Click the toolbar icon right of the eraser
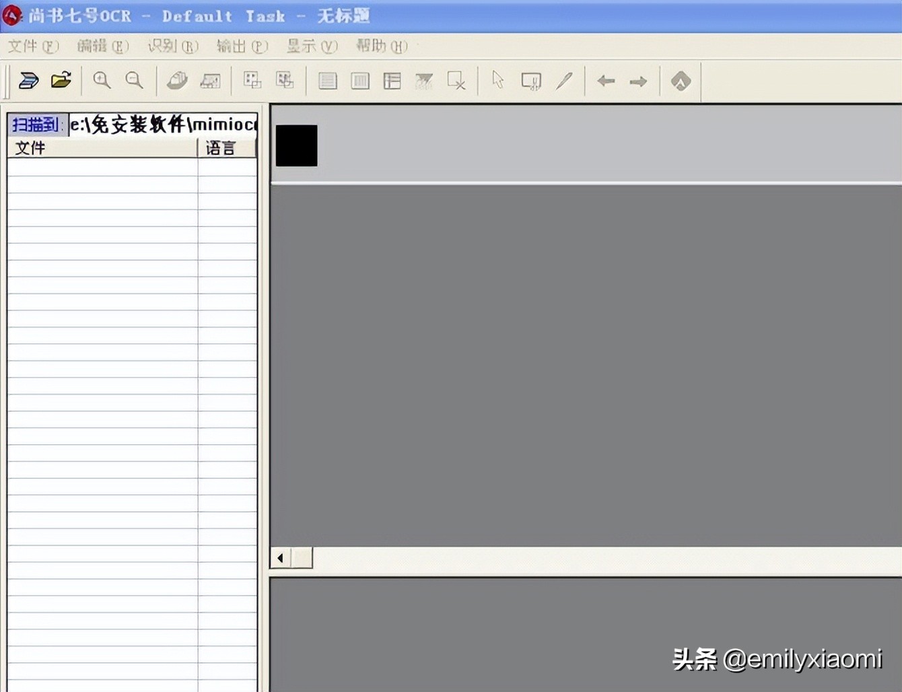 tap(210, 81)
